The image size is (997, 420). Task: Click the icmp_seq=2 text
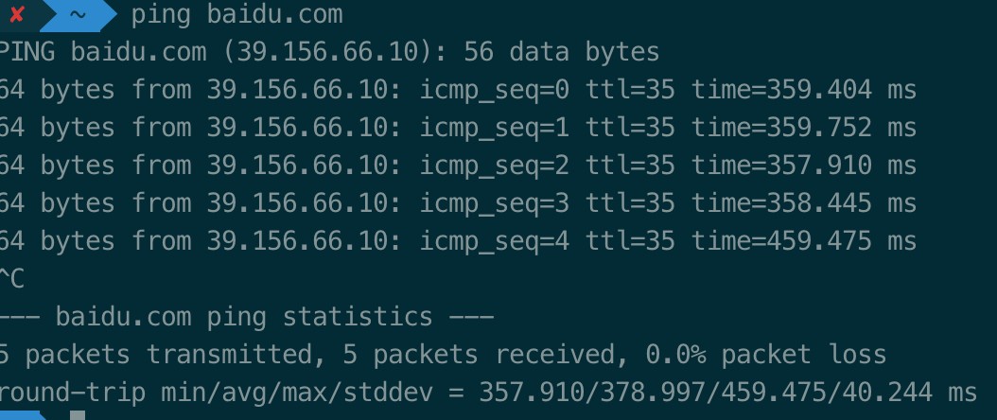(494, 166)
